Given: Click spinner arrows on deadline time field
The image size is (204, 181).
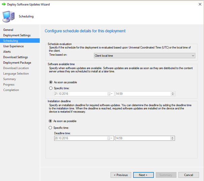Looking at the screenshot, I should 172,138.
